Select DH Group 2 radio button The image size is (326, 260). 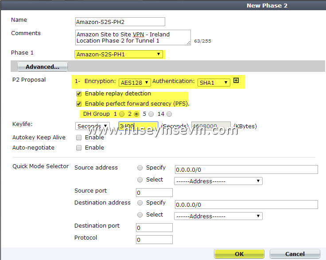136,114
